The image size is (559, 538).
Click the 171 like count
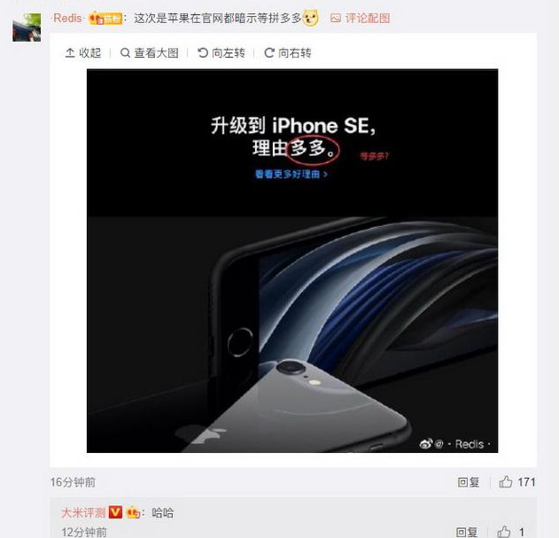click(x=526, y=482)
